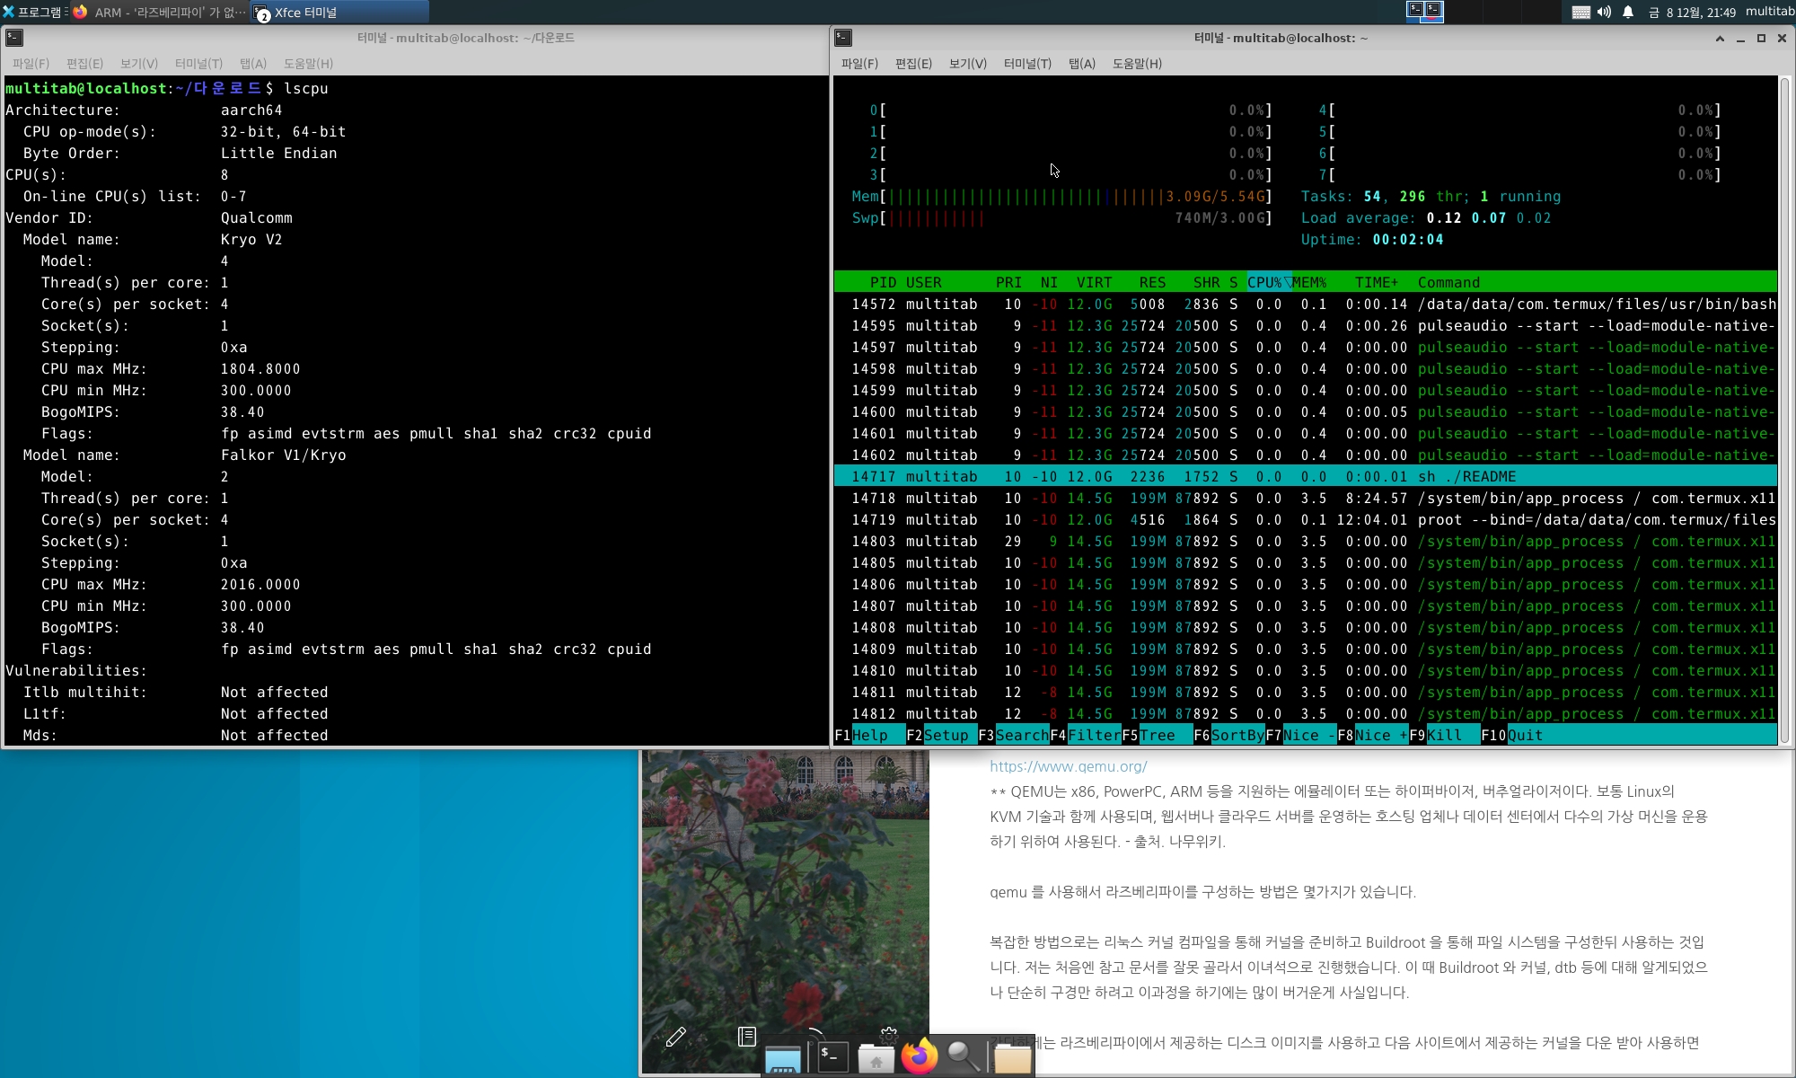Open the notification bell in the panel
Viewport: 1796px width, 1078px height.
(1627, 12)
